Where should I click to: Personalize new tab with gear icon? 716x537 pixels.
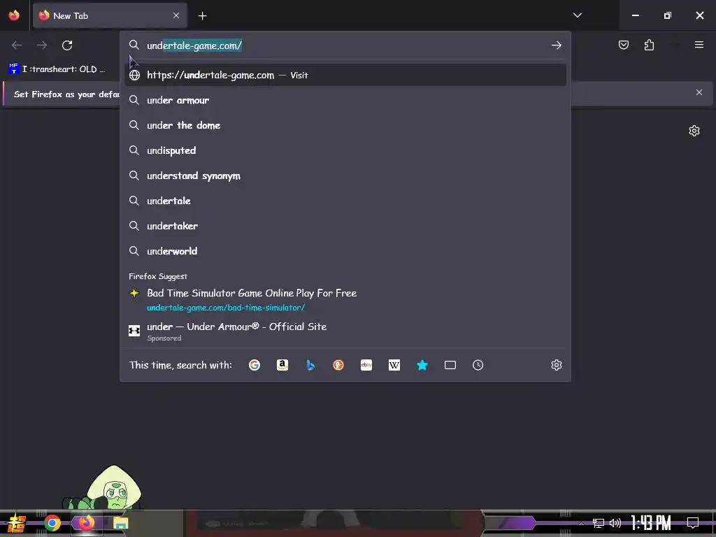coord(694,131)
